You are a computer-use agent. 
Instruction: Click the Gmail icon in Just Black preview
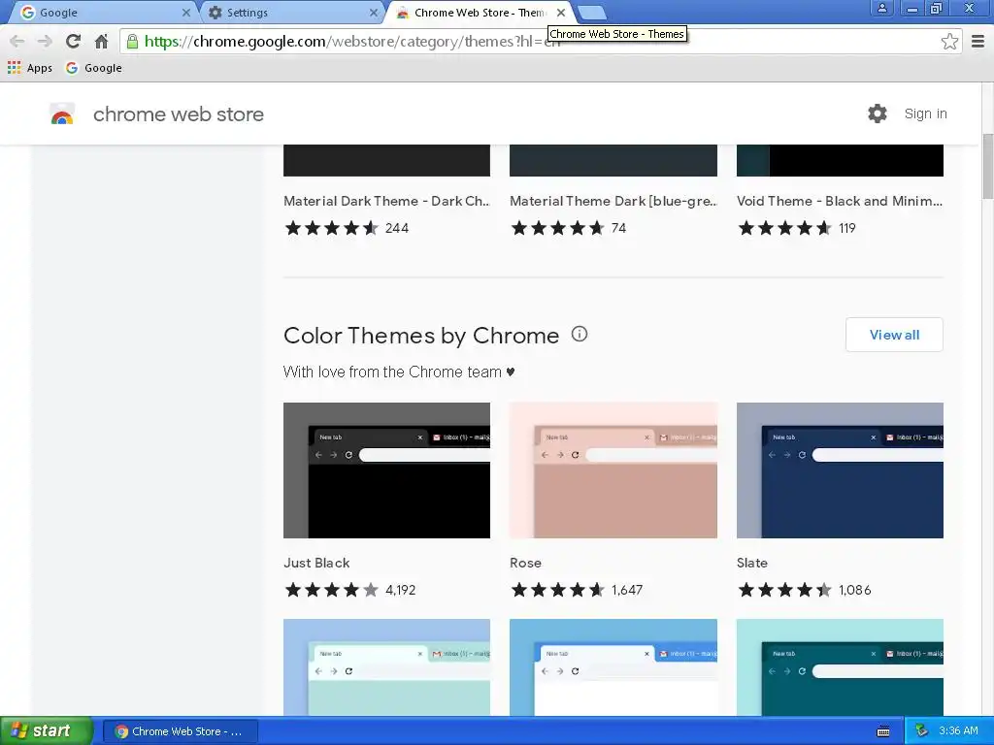(x=436, y=437)
